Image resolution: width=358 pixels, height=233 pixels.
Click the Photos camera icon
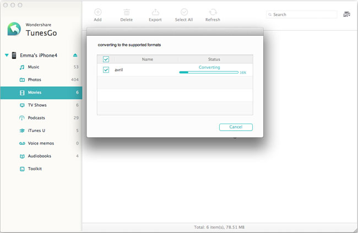(22, 80)
